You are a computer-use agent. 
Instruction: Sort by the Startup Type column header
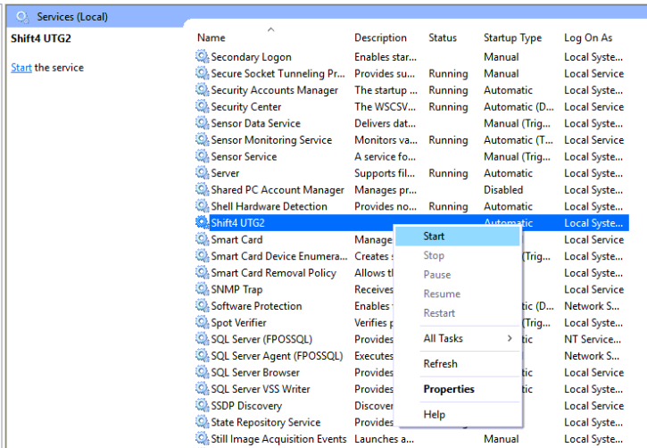[512, 38]
